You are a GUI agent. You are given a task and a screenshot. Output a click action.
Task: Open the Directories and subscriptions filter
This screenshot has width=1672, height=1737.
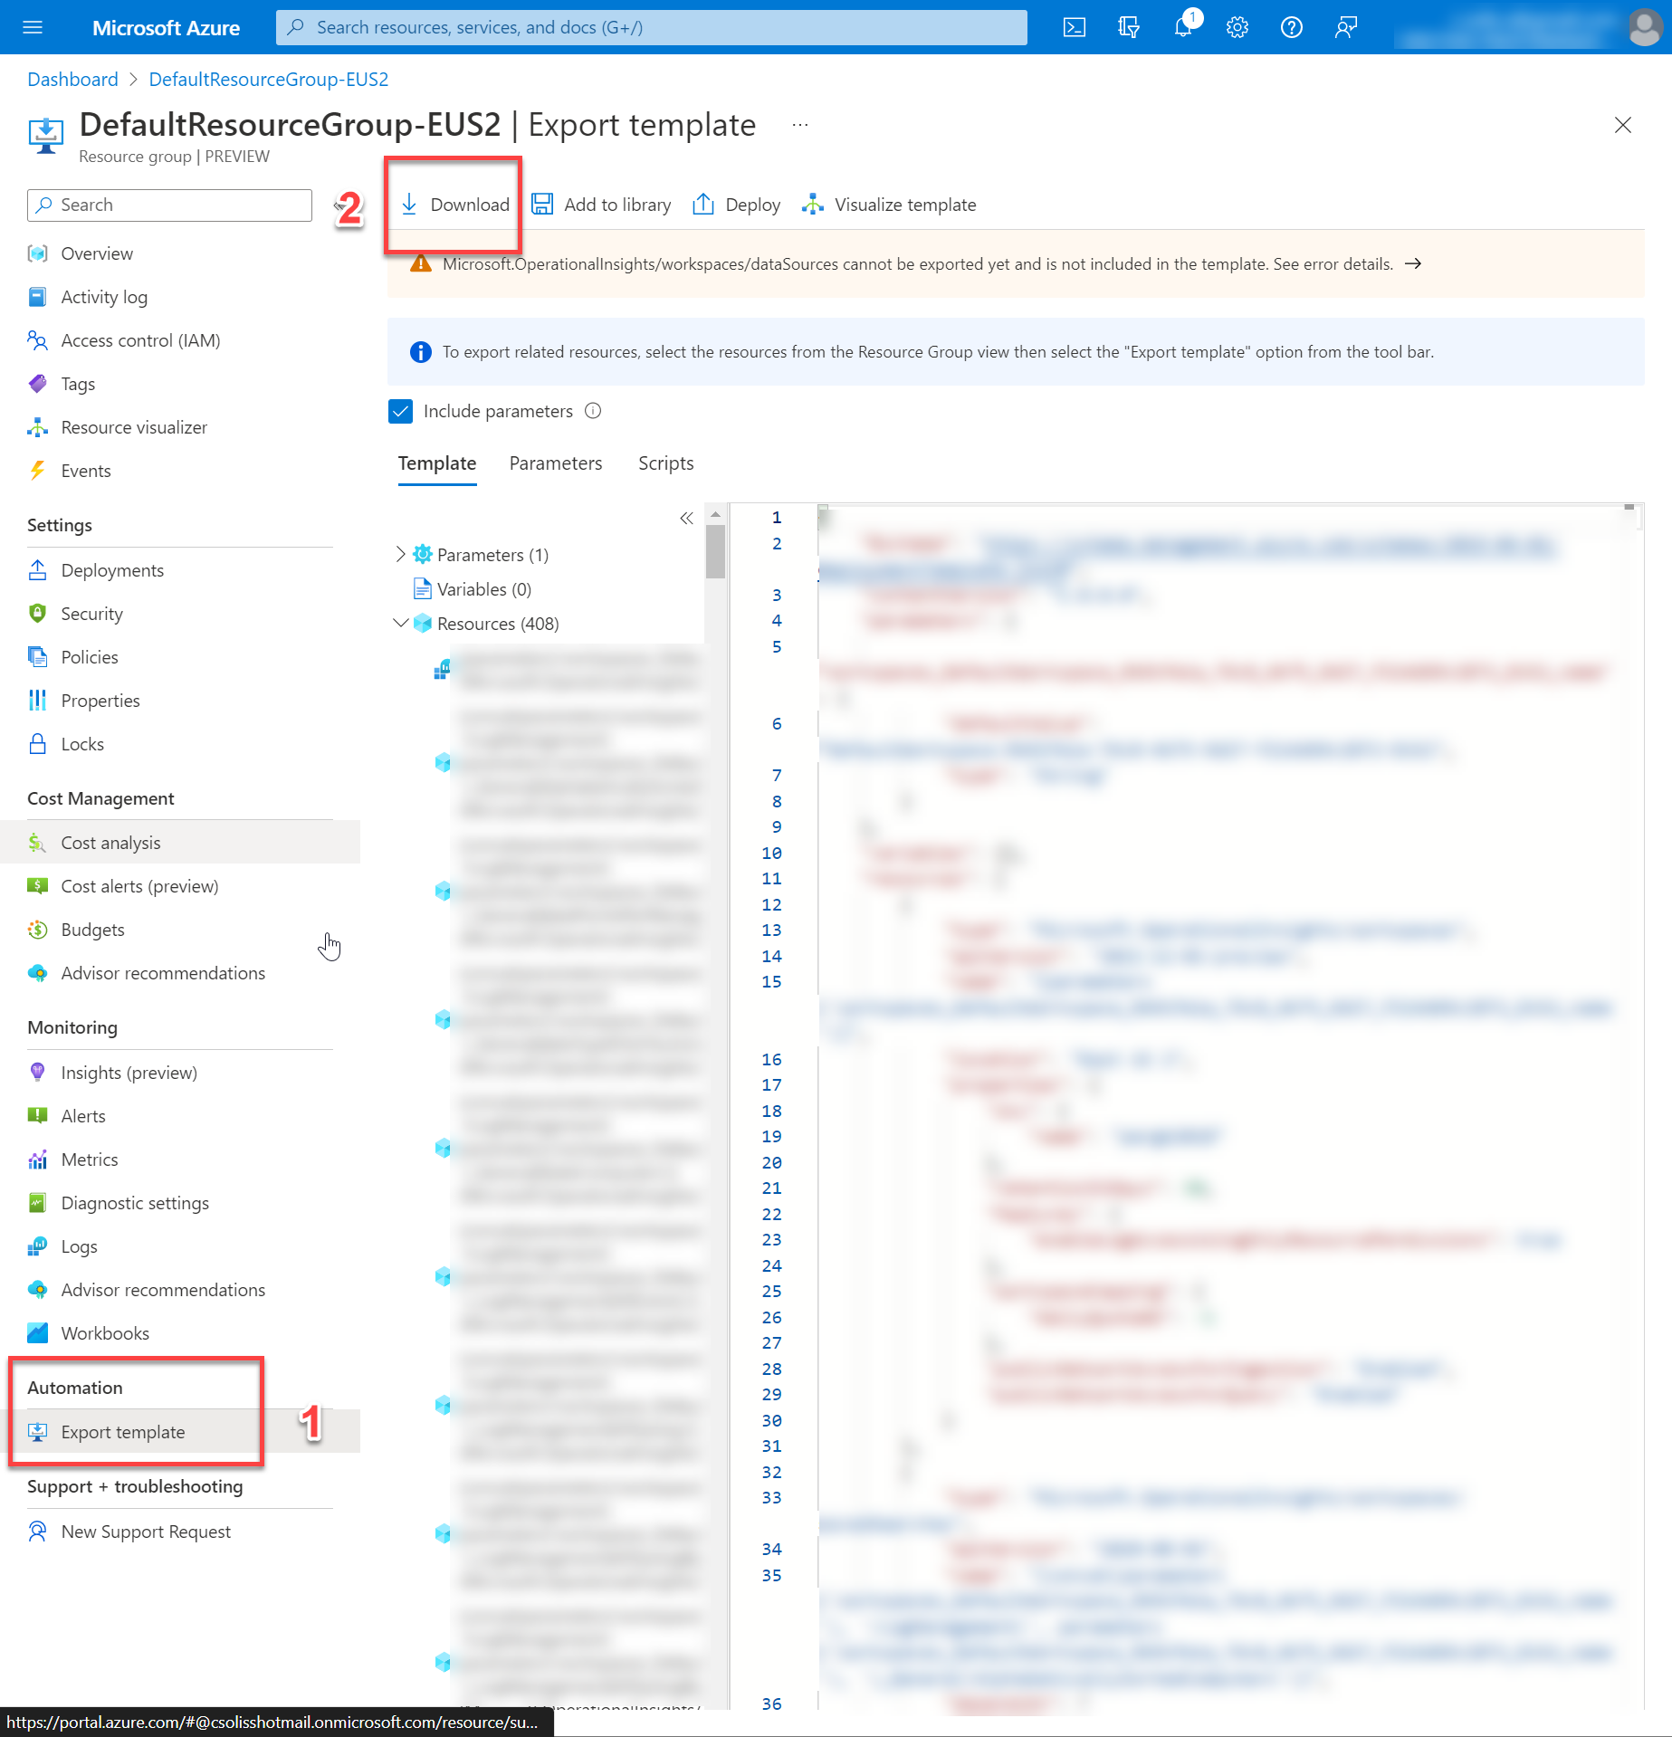pyautogui.click(x=1129, y=27)
